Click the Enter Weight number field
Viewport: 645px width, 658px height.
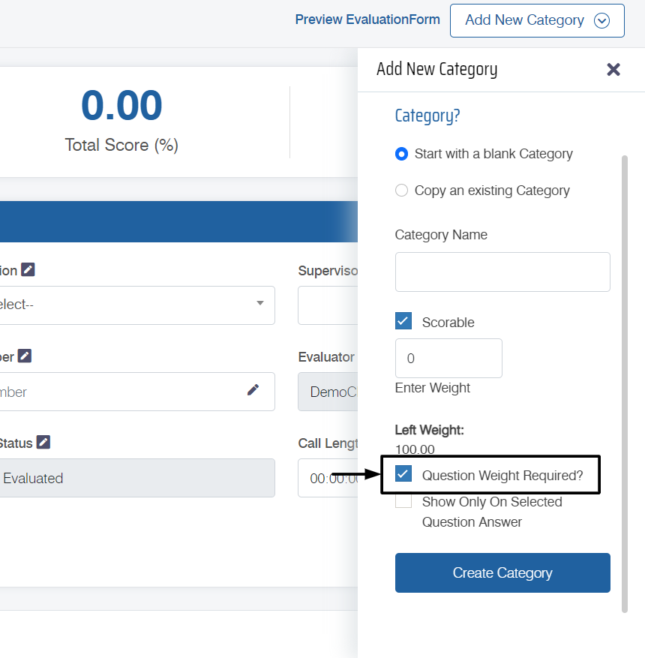448,358
